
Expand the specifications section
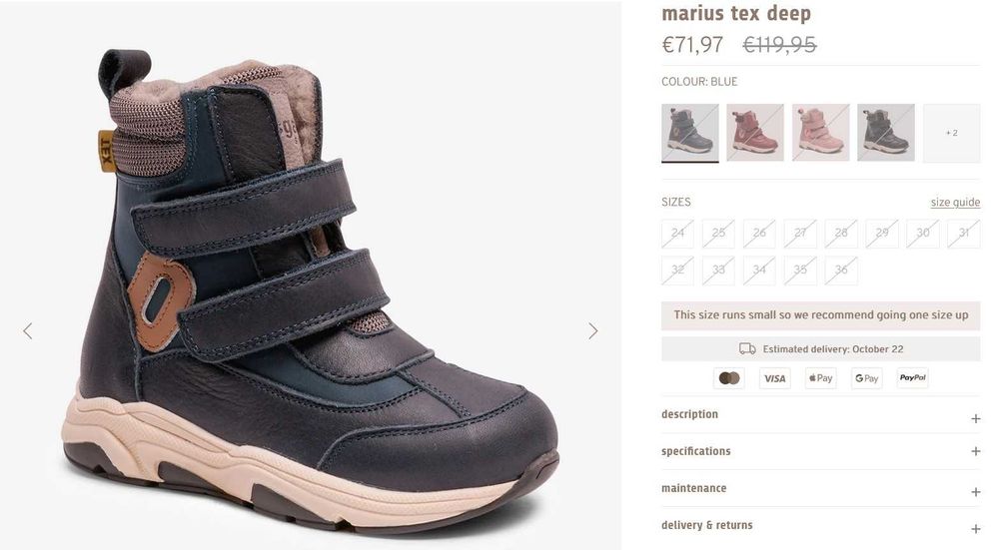820,451
